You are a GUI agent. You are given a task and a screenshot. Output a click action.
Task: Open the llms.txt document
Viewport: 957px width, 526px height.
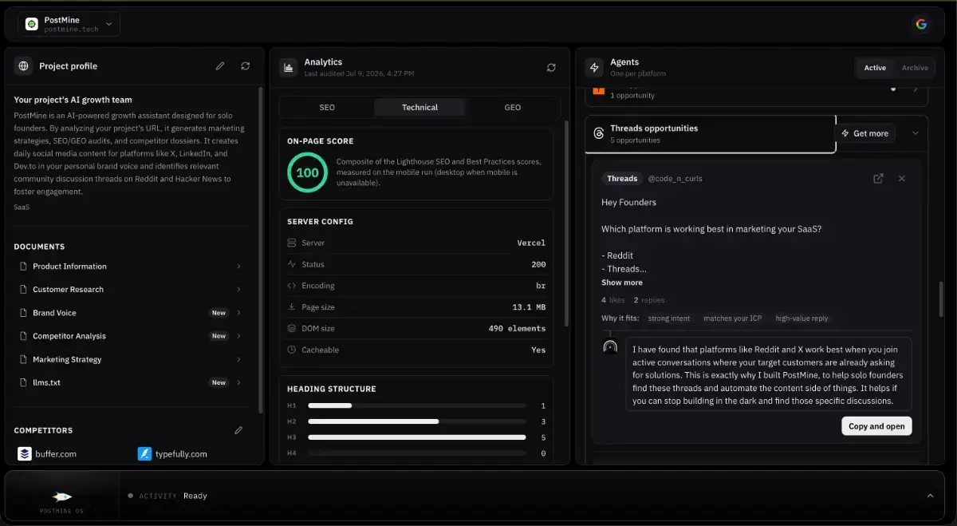point(129,382)
